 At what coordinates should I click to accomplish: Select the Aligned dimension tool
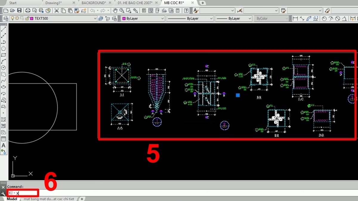click(302, 18)
